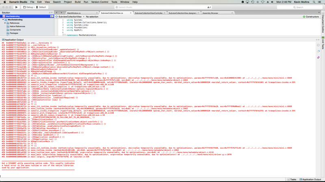Click the Wi-Fi icon in the menu bar
Screen dimensions: 325x182
click(x=262, y=2)
